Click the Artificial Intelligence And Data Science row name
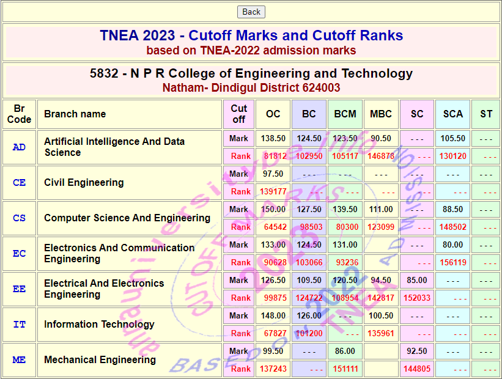 tap(114, 147)
